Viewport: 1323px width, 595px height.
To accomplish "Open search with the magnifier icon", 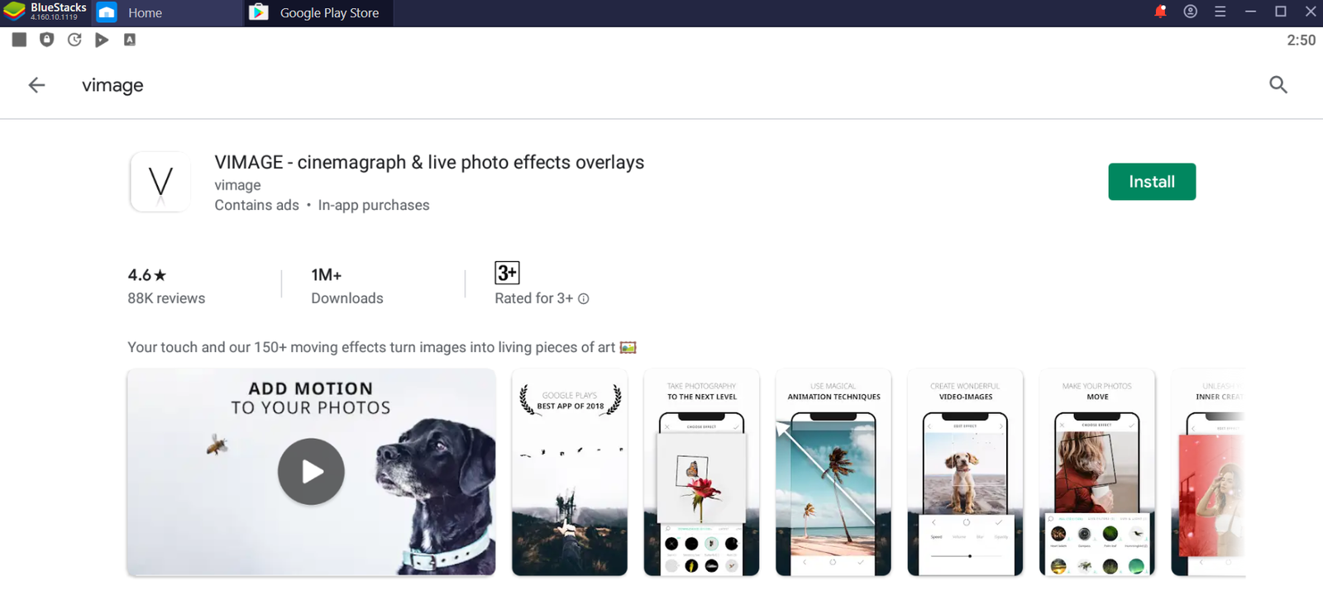I will coord(1278,84).
